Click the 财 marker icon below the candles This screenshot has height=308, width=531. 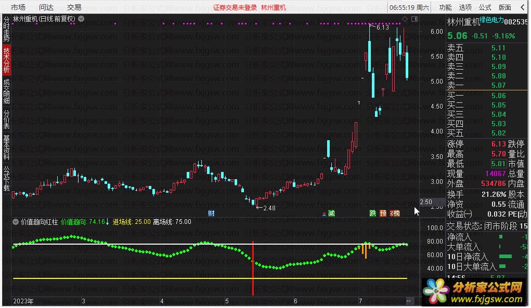211,213
